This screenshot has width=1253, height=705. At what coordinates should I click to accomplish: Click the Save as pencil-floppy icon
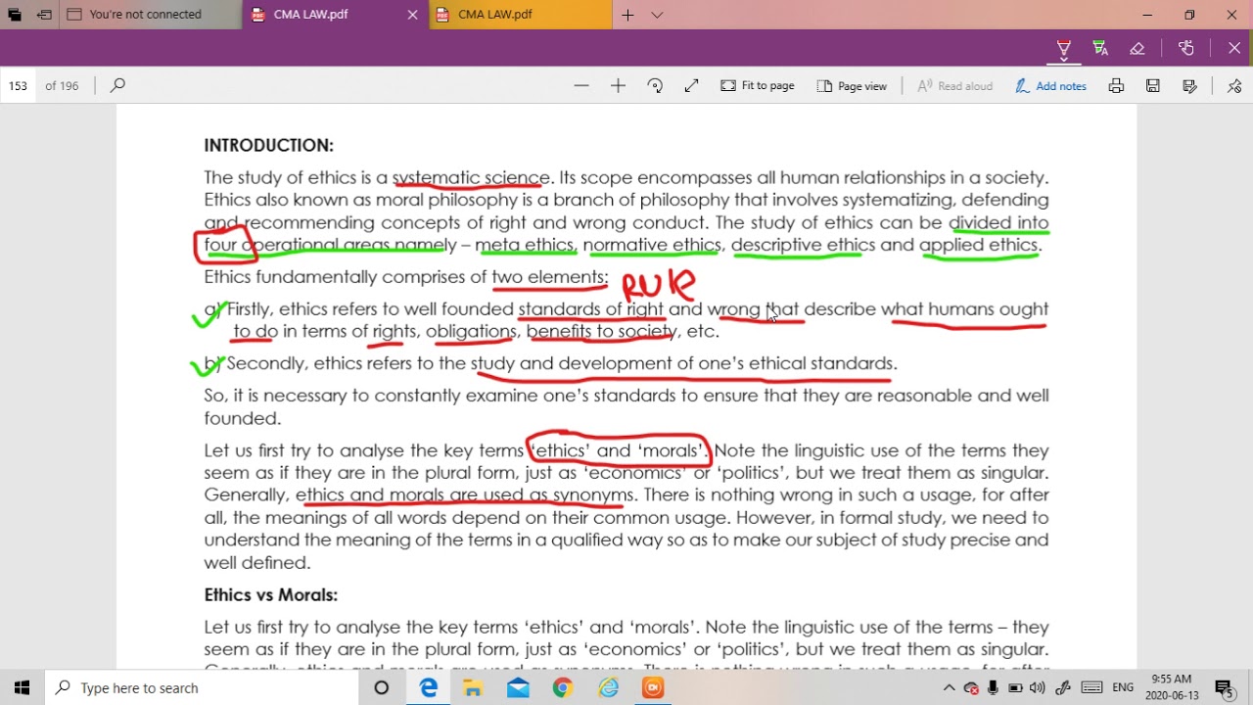click(1190, 85)
